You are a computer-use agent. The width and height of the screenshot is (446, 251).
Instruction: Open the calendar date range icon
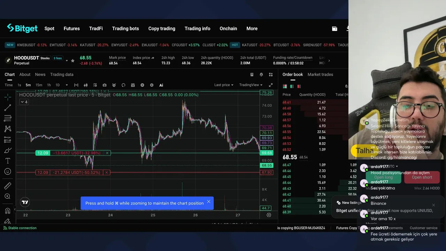click(133, 85)
